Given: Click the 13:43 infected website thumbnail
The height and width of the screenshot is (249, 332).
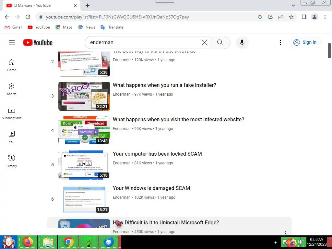Looking at the screenshot, I should [x=84, y=130].
